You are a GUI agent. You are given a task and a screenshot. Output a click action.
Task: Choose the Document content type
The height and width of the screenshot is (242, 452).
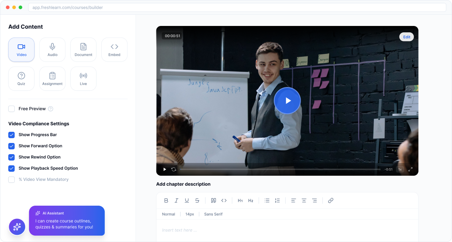point(83,50)
